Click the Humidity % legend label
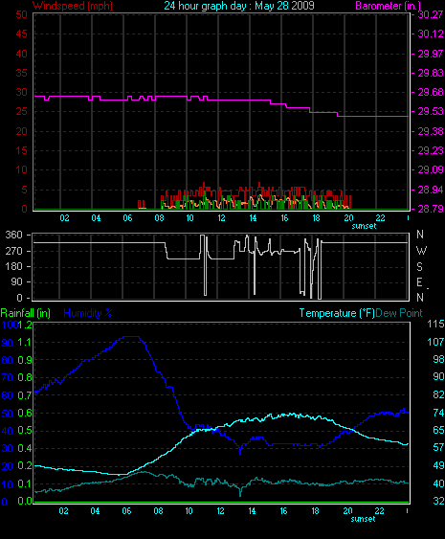This screenshot has height=539, width=445. 88,313
